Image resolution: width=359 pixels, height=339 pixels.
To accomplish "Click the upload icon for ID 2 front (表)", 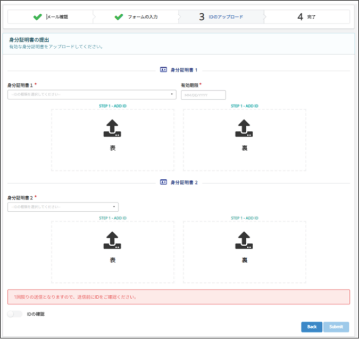I will pos(112,240).
